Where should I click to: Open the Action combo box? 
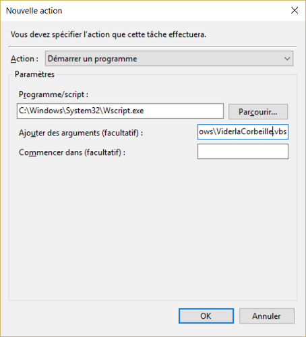(x=169, y=59)
